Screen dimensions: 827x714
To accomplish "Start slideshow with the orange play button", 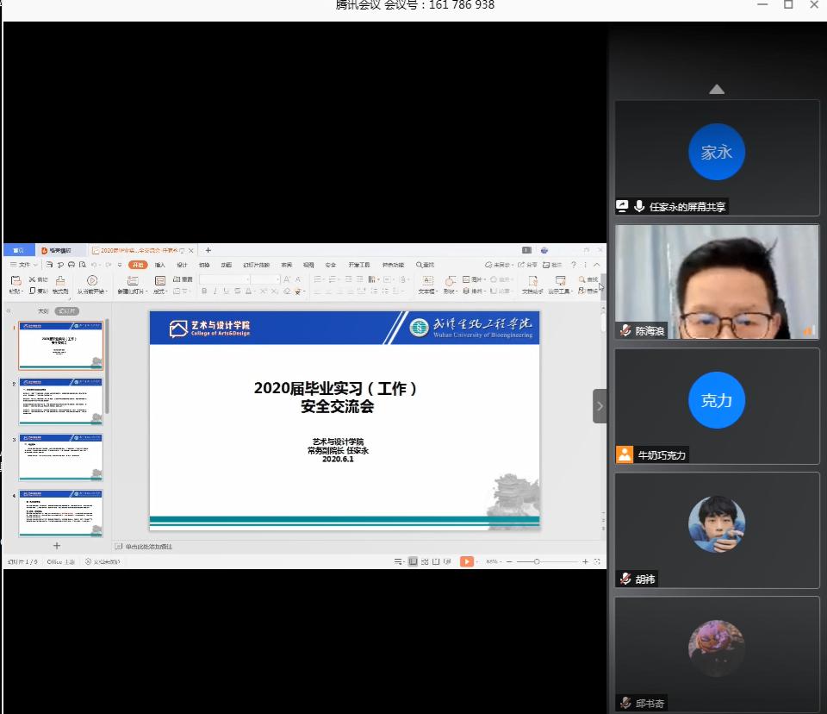I will tap(466, 561).
